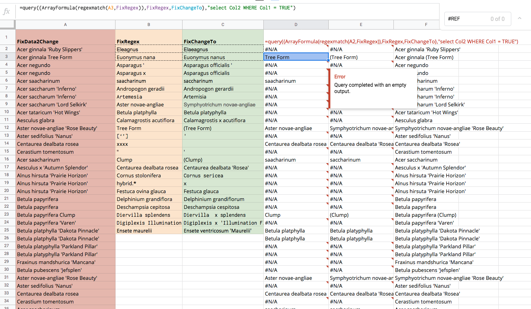531x309 pixels.
Task: Select the 'Delphinium grandiflorum' cell
Action: [x=223, y=199]
